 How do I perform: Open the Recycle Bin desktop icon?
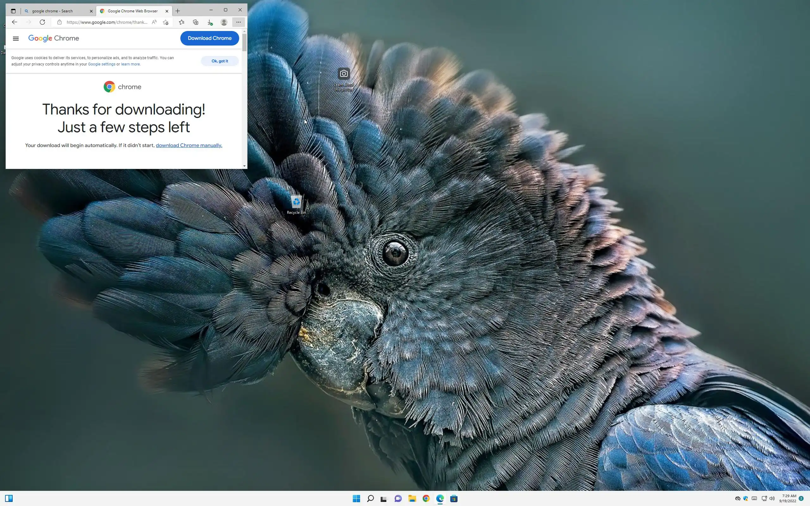coord(296,204)
